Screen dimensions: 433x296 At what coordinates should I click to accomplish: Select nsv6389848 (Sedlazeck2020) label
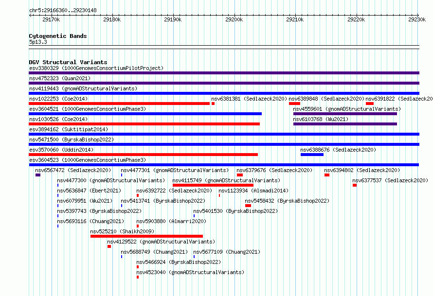(326, 99)
